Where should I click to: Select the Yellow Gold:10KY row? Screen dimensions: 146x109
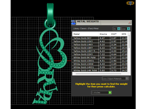100,41
